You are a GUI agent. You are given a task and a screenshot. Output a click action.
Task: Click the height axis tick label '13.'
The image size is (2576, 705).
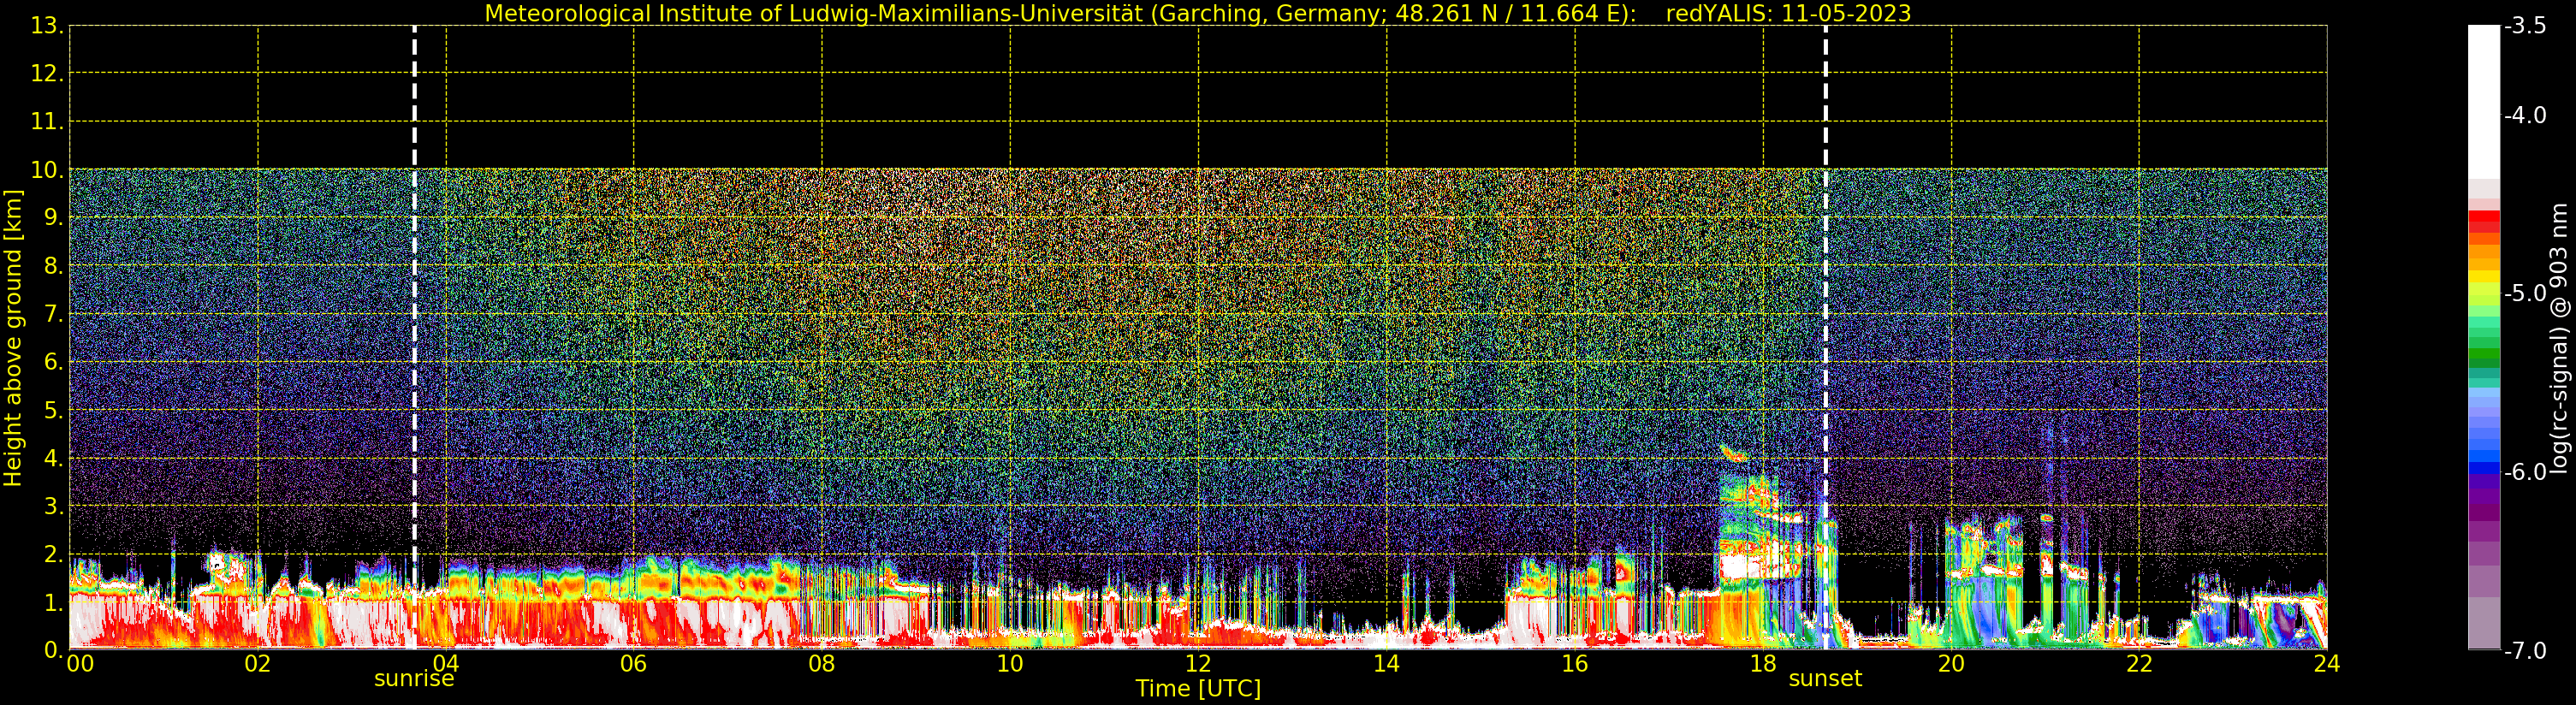point(47,26)
